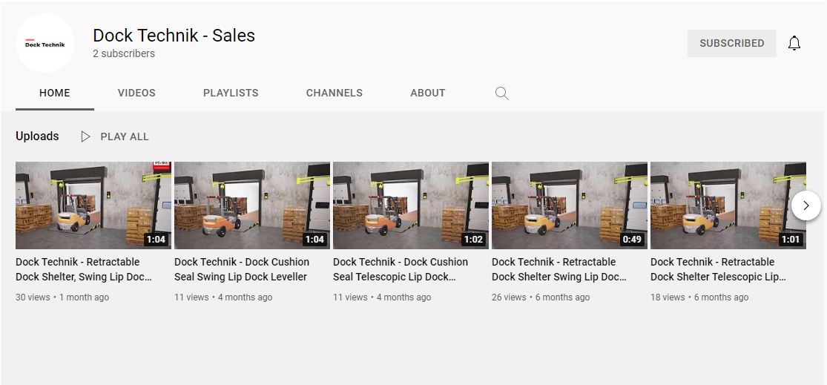This screenshot has height=385, width=827.
Task: Click the 0:49 duration badge
Action: coord(633,240)
